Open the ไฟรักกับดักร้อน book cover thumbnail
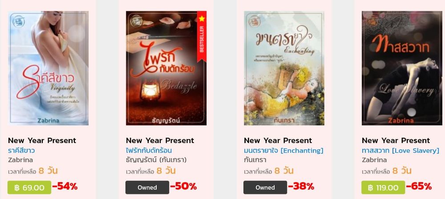445x199 pixels. click(166, 68)
